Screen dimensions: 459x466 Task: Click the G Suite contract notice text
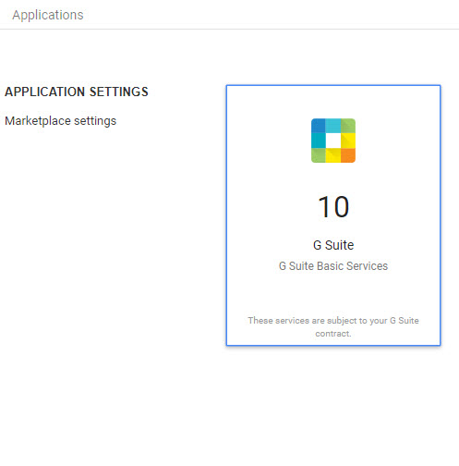[x=333, y=327]
